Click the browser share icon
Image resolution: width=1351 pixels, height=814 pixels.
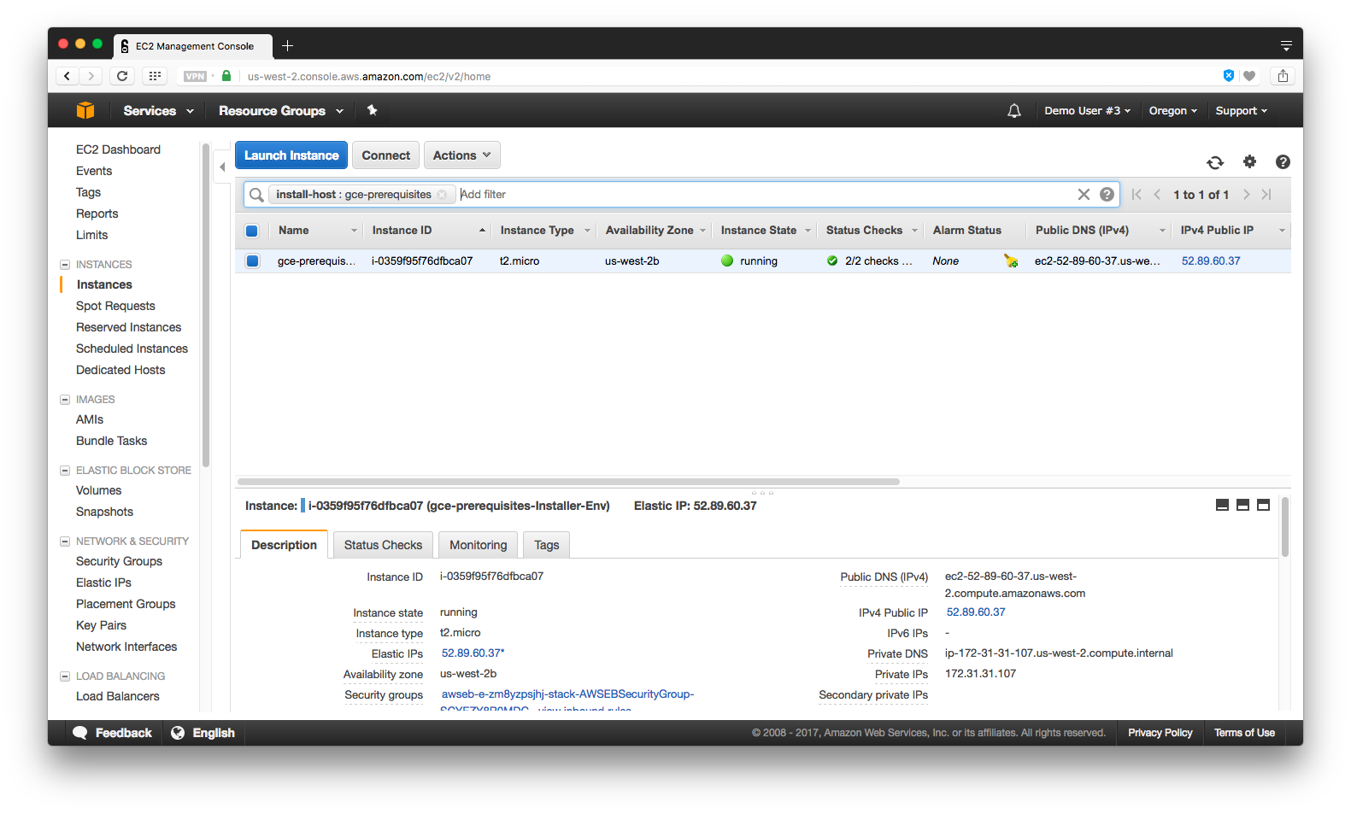1283,76
